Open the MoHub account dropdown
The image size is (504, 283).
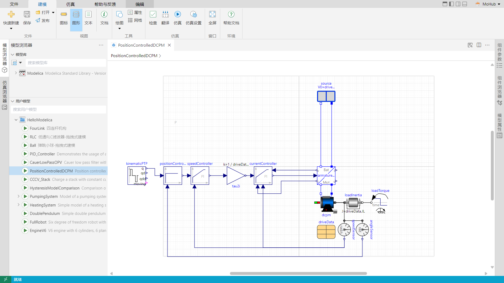coord(488,4)
